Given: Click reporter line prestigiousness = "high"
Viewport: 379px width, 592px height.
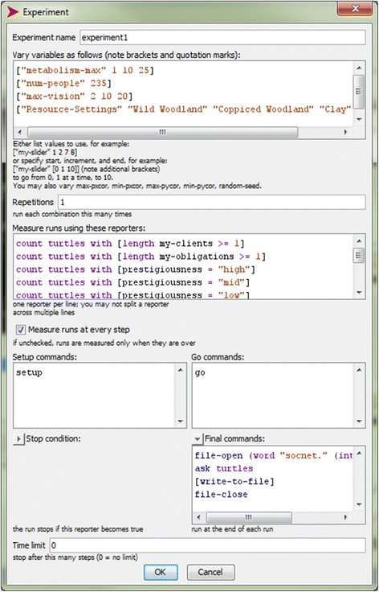Looking at the screenshot, I should [x=136, y=269].
